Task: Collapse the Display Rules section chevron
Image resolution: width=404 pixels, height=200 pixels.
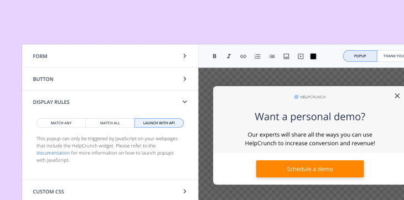Action: click(x=184, y=102)
